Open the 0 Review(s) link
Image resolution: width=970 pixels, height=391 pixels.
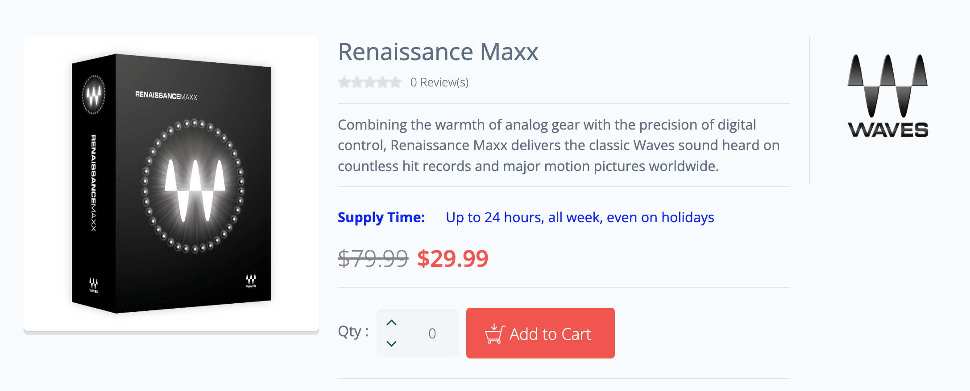(x=439, y=82)
